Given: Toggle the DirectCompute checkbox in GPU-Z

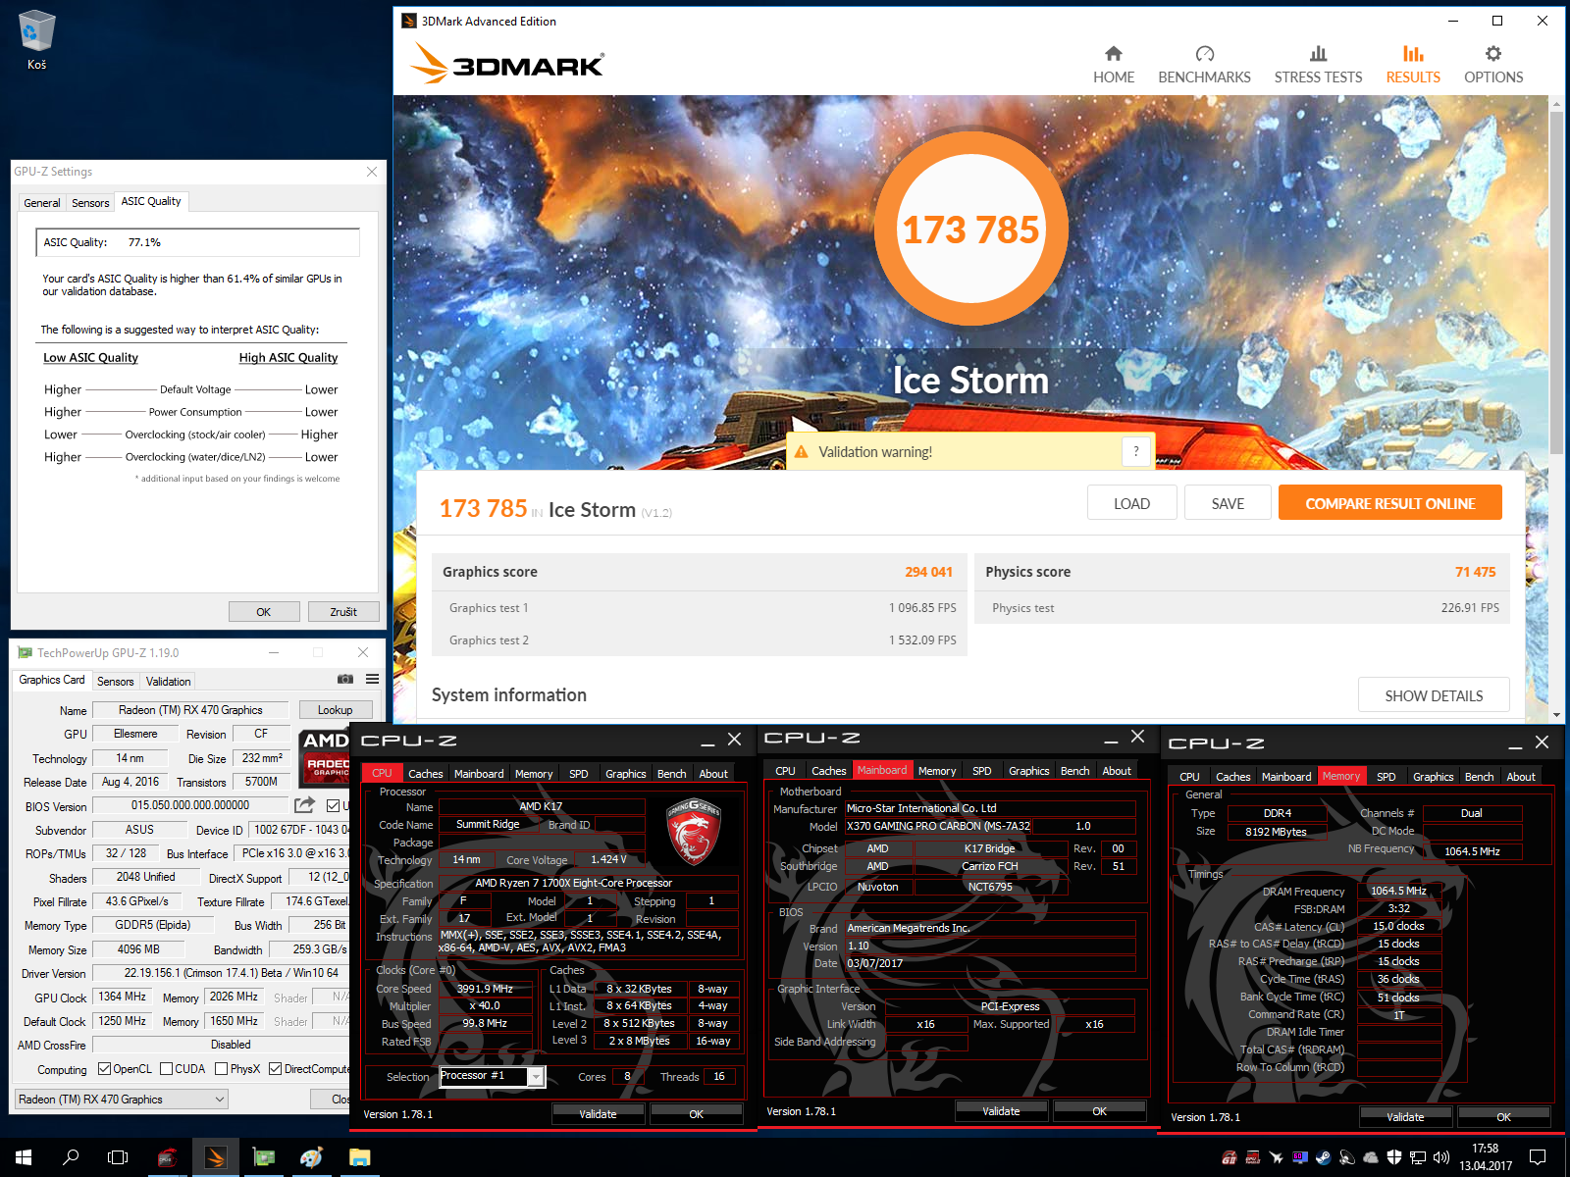Looking at the screenshot, I should pyautogui.click(x=275, y=1069).
